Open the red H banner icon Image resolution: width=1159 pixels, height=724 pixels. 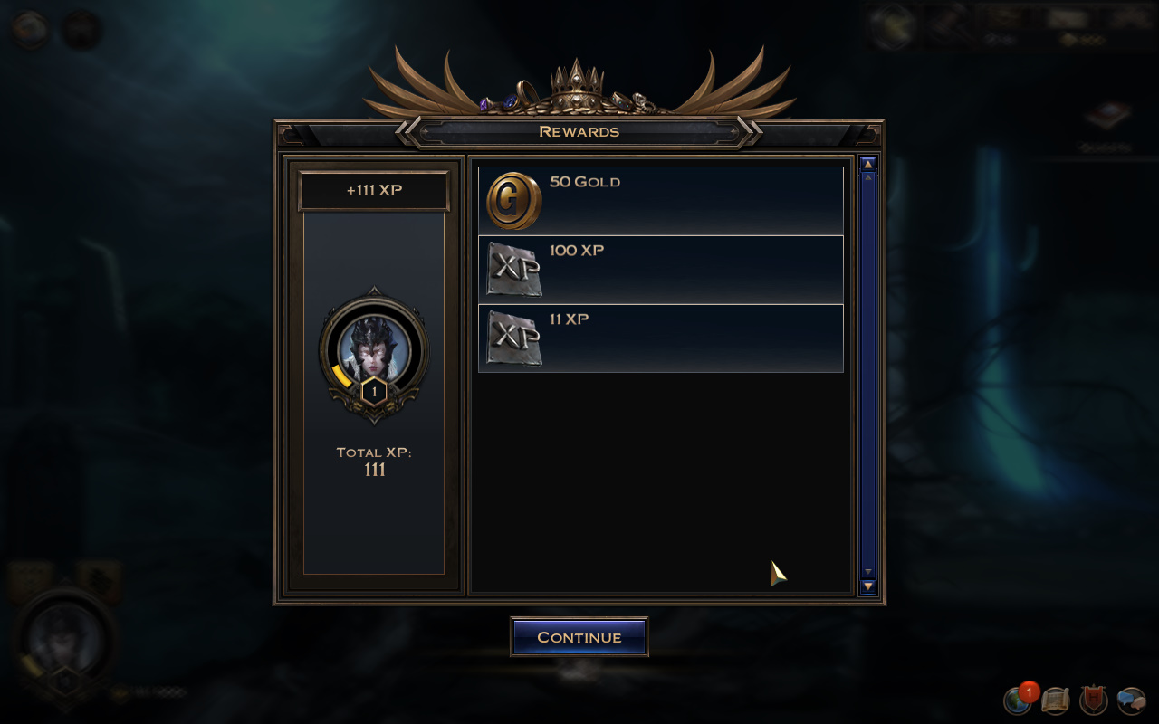click(x=1094, y=700)
